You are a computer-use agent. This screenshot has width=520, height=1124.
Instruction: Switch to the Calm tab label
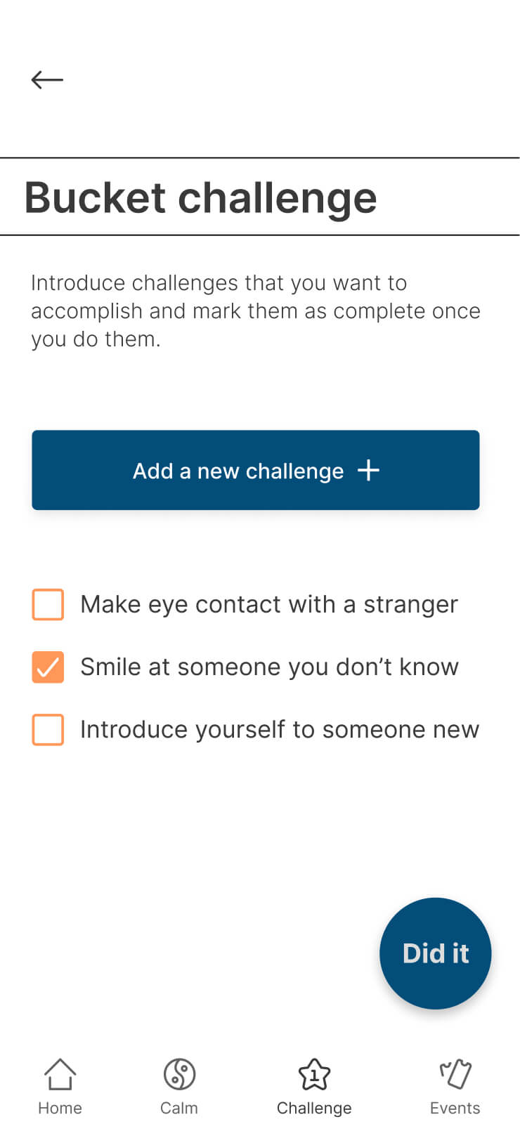[x=179, y=1108]
